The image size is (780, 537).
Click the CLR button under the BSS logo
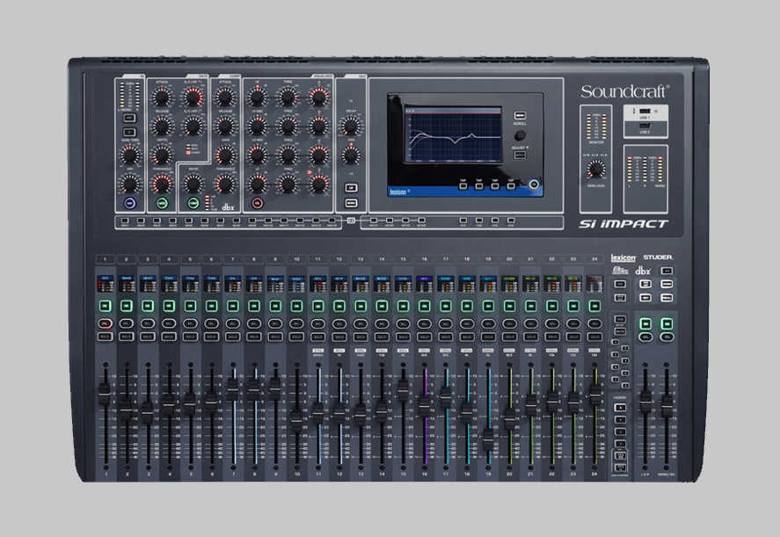pos(620,284)
